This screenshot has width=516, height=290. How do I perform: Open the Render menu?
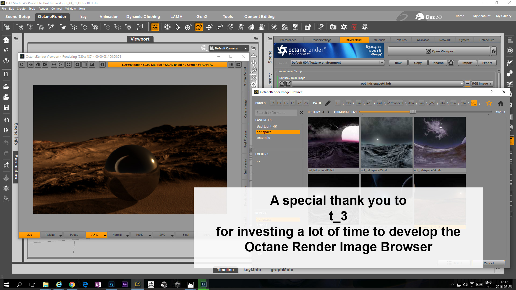[43, 9]
